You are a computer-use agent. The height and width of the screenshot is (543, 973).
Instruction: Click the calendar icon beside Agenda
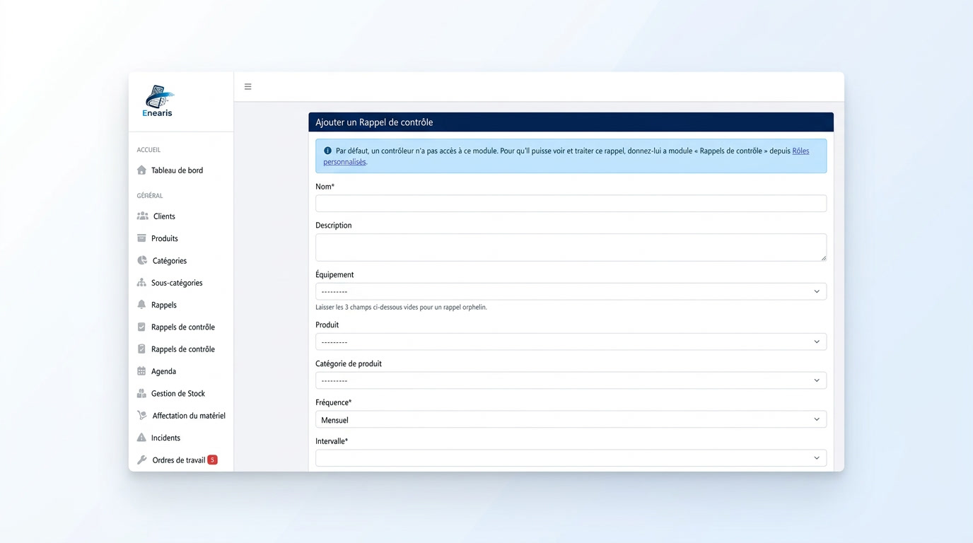tap(141, 371)
